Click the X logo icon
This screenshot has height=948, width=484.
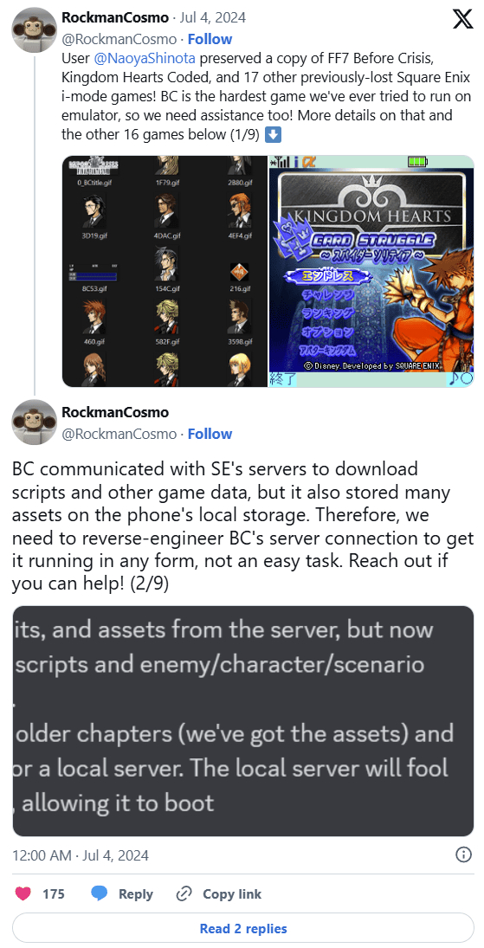click(x=463, y=19)
